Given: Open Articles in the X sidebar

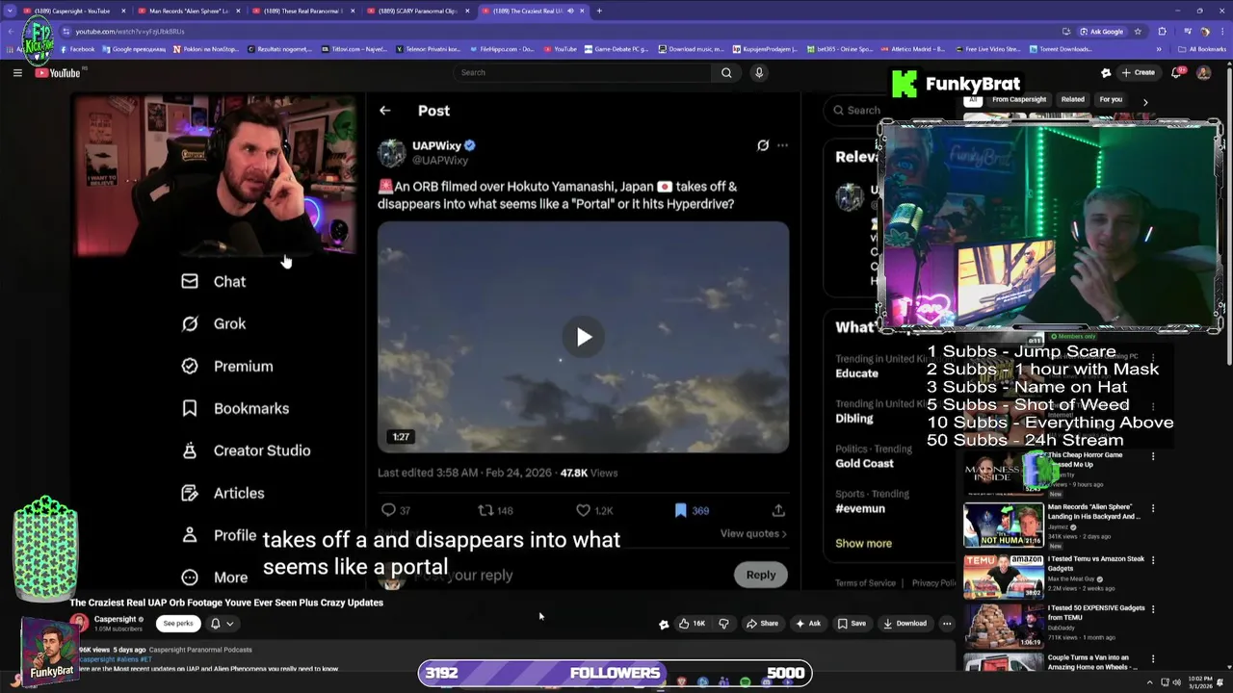Looking at the screenshot, I should point(223,493).
